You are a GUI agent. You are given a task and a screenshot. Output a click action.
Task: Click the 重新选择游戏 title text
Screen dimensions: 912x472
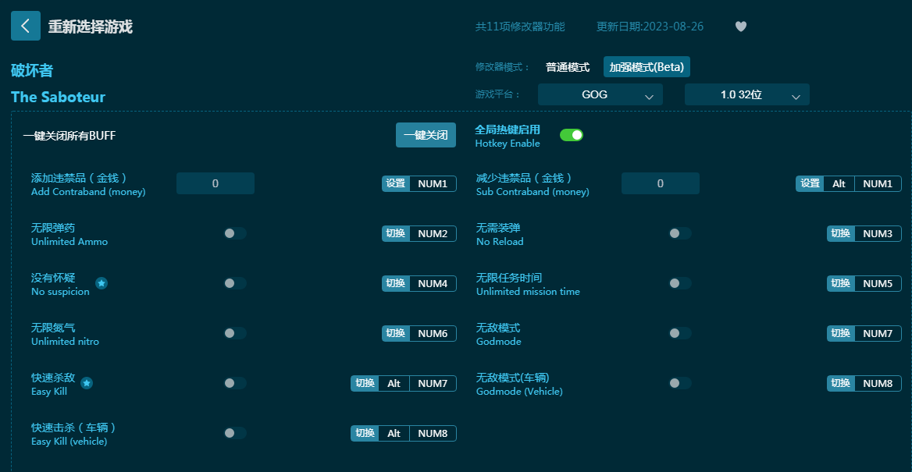click(90, 27)
